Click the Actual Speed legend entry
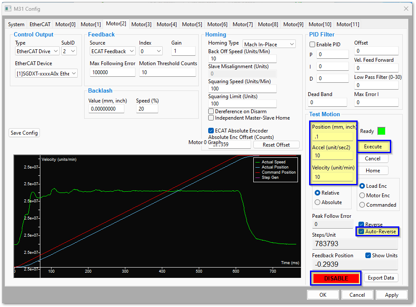Screen dimensions: 416x307 pos(270,162)
